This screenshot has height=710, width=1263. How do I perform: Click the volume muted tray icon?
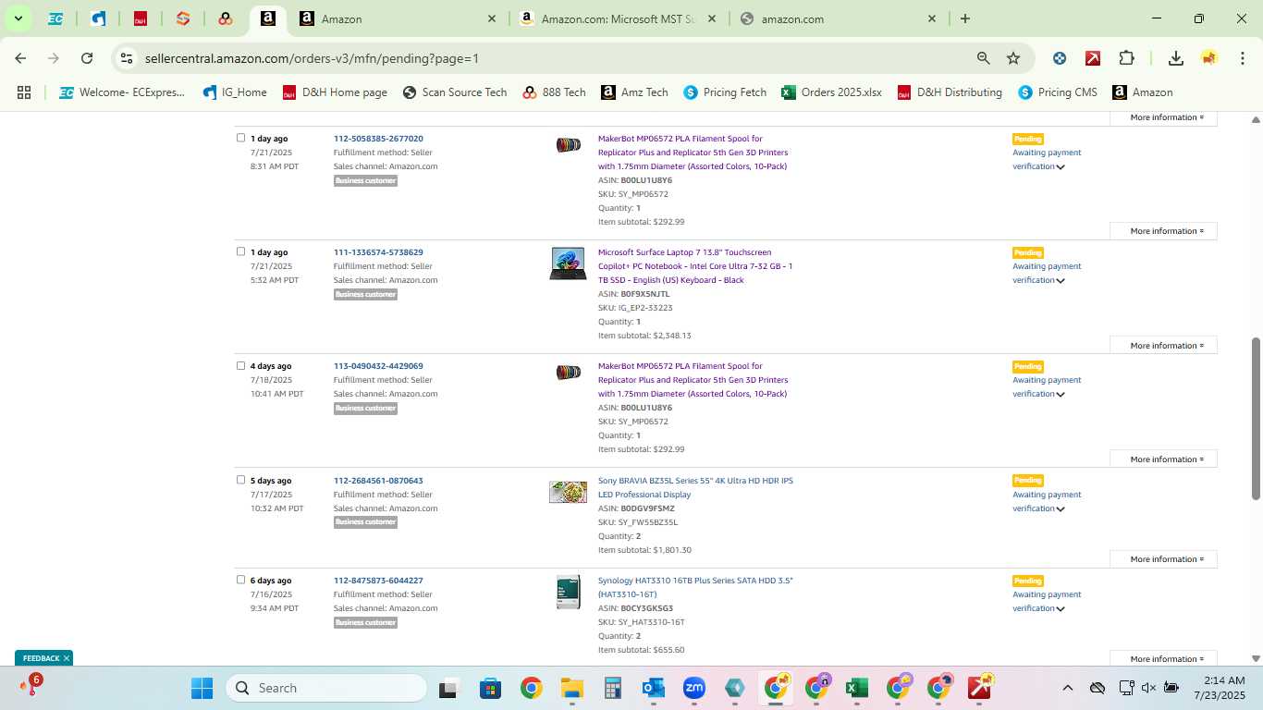(x=1148, y=688)
